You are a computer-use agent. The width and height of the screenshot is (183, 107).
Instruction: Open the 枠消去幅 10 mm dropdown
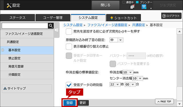coord(128,72)
